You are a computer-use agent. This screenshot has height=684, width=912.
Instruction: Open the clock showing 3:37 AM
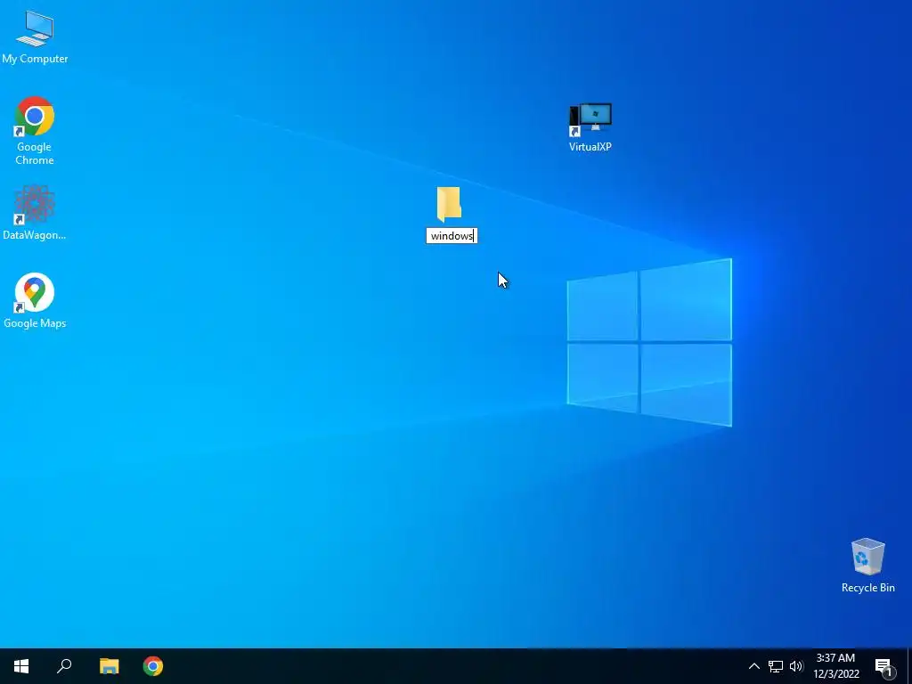[x=835, y=666]
